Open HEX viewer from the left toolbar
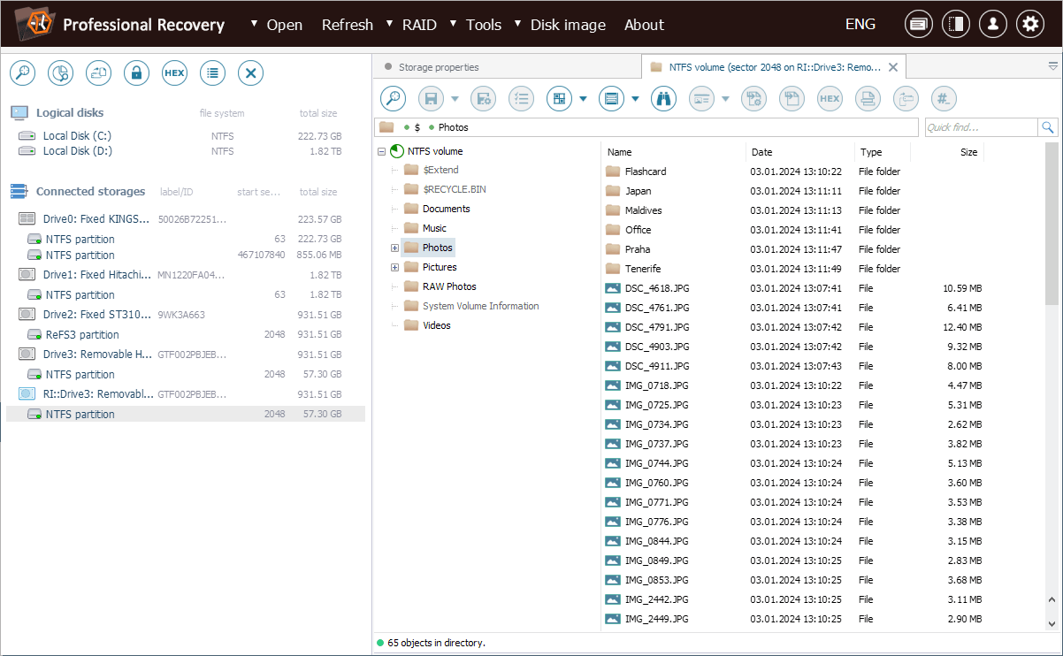 [x=174, y=73]
